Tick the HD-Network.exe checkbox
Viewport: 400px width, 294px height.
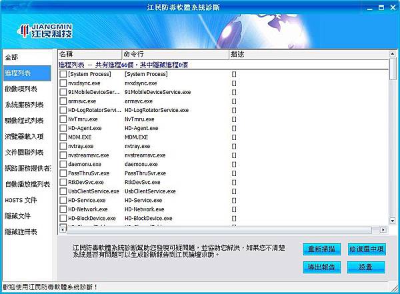pyautogui.click(x=63, y=209)
